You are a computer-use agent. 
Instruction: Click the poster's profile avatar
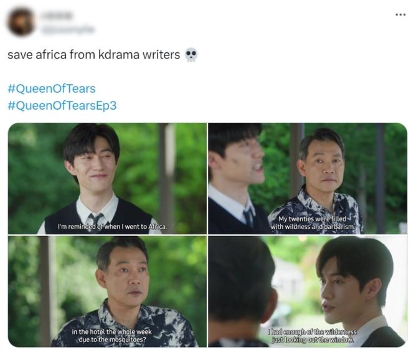click(x=21, y=22)
